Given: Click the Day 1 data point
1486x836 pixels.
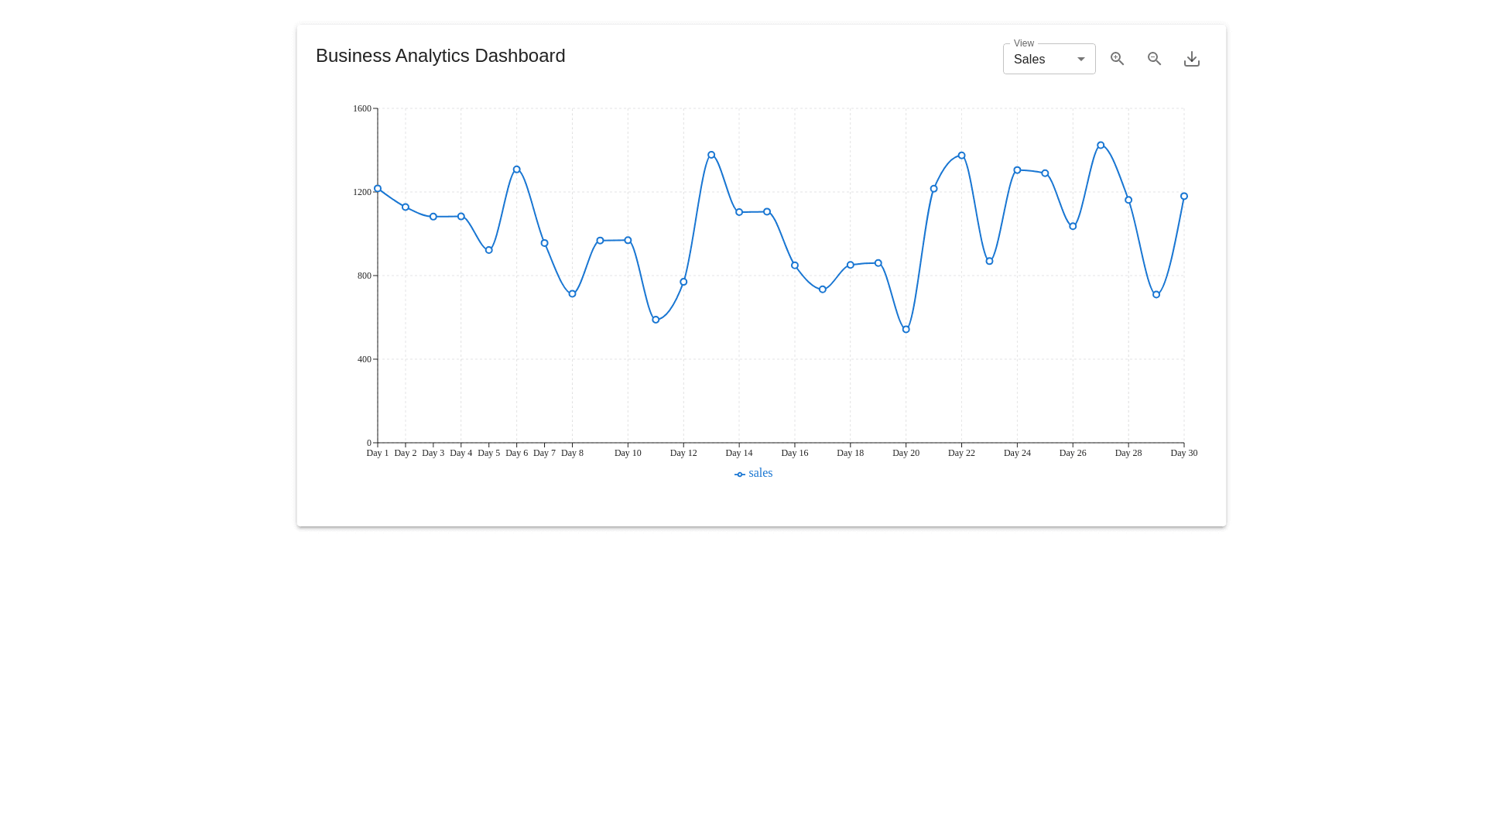Looking at the screenshot, I should pyautogui.click(x=378, y=189).
